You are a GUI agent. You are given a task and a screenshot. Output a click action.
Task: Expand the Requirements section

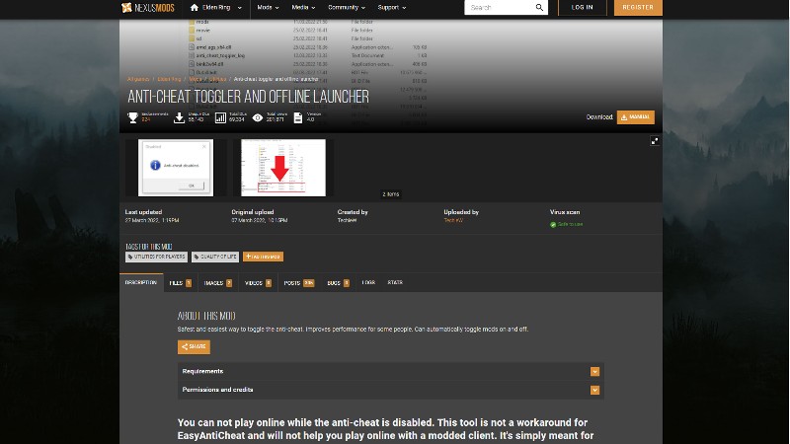(x=390, y=372)
